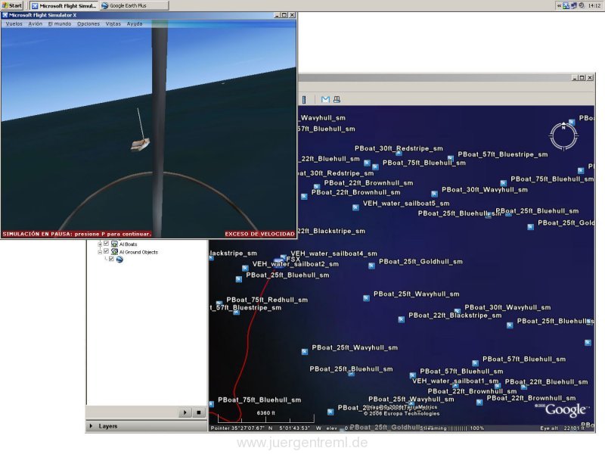Select the AI Ground Objects folder icon

pyautogui.click(x=115, y=252)
